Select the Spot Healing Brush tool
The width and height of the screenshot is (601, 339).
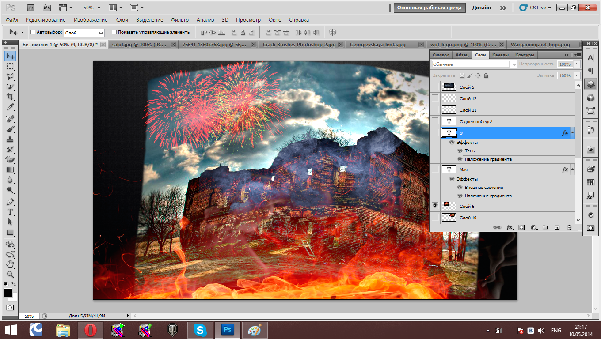[x=10, y=119]
